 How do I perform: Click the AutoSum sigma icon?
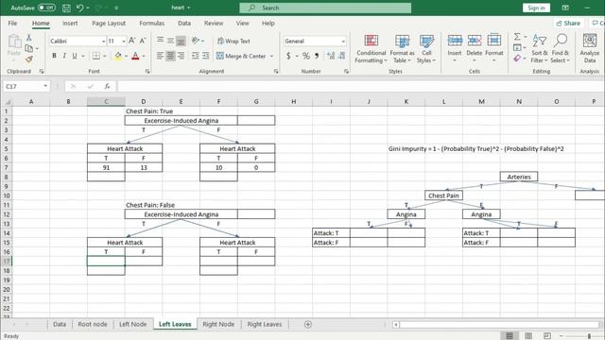(x=517, y=37)
